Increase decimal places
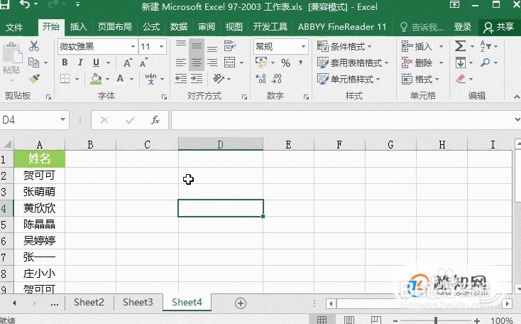521x324 pixels. tap(260, 78)
